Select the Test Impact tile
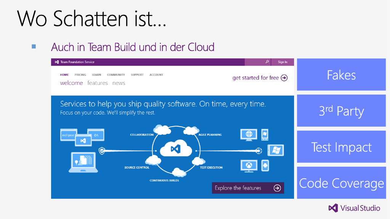Viewport: 390px width, 219px height. click(x=341, y=147)
